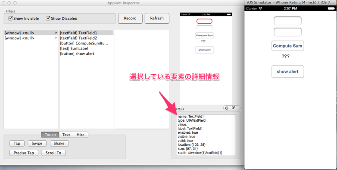Select the second [window] <null> row
The image size is (337, 170).
pos(31,38)
